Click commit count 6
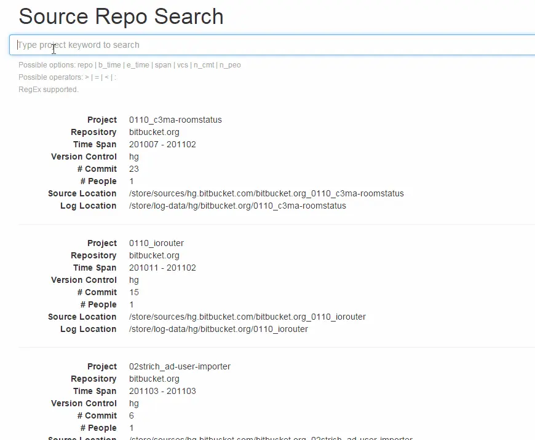Viewport: 535px width, 440px height. coord(132,415)
